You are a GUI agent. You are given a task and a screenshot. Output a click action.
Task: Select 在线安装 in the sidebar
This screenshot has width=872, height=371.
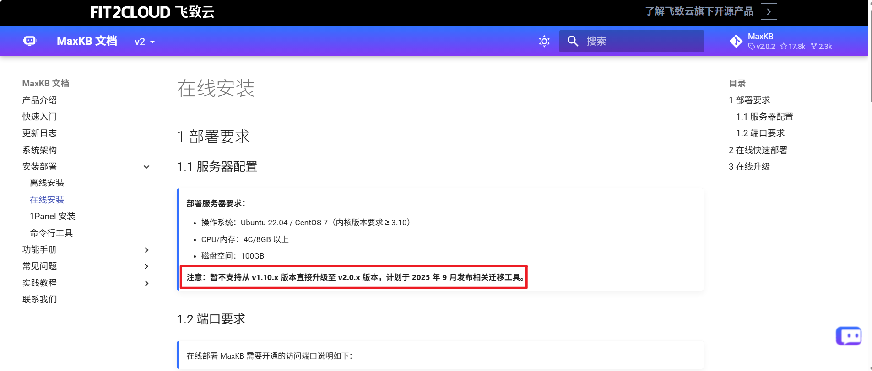pyautogui.click(x=47, y=200)
